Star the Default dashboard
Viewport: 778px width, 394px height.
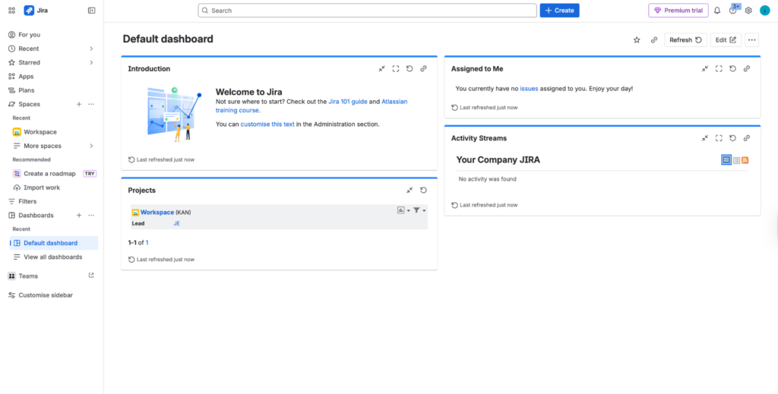[x=637, y=40]
